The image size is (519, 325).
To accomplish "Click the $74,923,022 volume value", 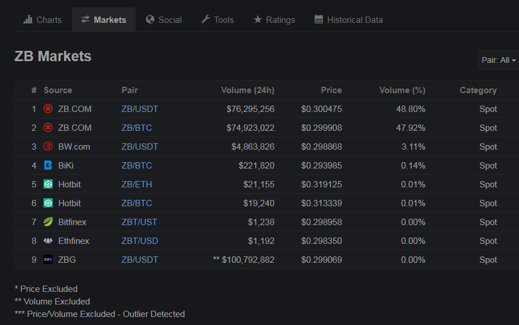I will tap(251, 128).
